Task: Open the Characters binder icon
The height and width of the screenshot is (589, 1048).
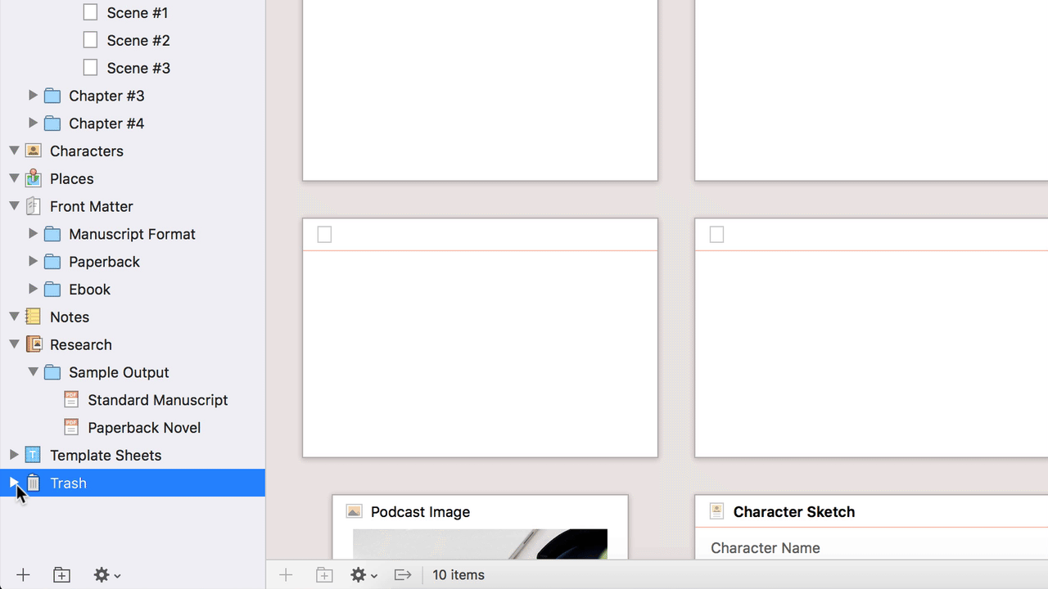Action: point(33,151)
